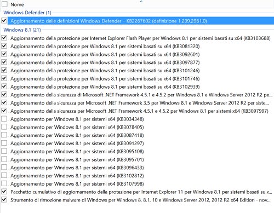Image resolution: width=274 pixels, height=213 pixels.
Task: Uncheck the Internet Explorer 11 cumulative update
Action: tap(4, 192)
